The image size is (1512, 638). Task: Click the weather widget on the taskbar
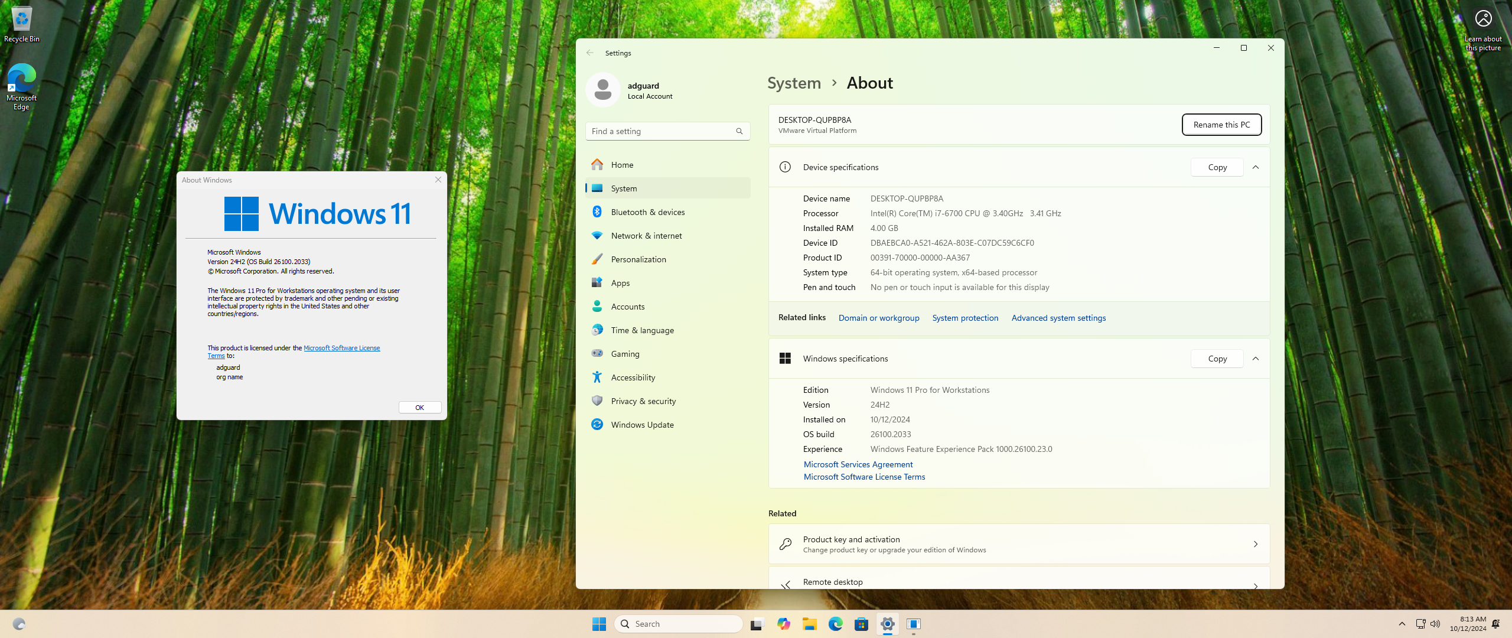click(19, 624)
